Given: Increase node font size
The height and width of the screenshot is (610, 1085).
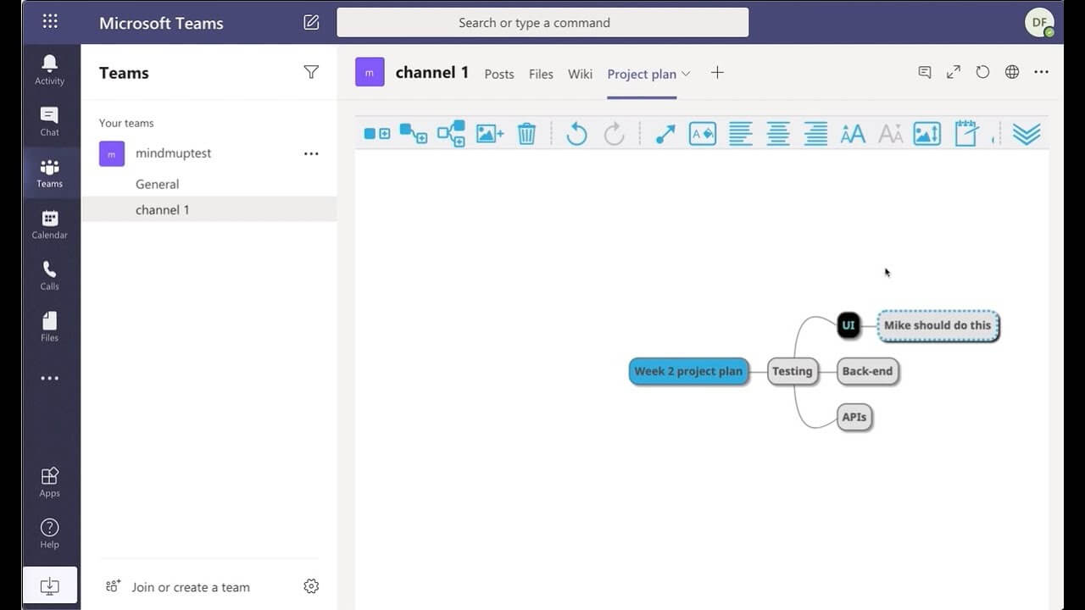Looking at the screenshot, I should (853, 133).
